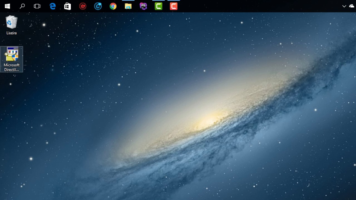The width and height of the screenshot is (356, 200).
Task: Open File Explorer
Action: click(128, 6)
